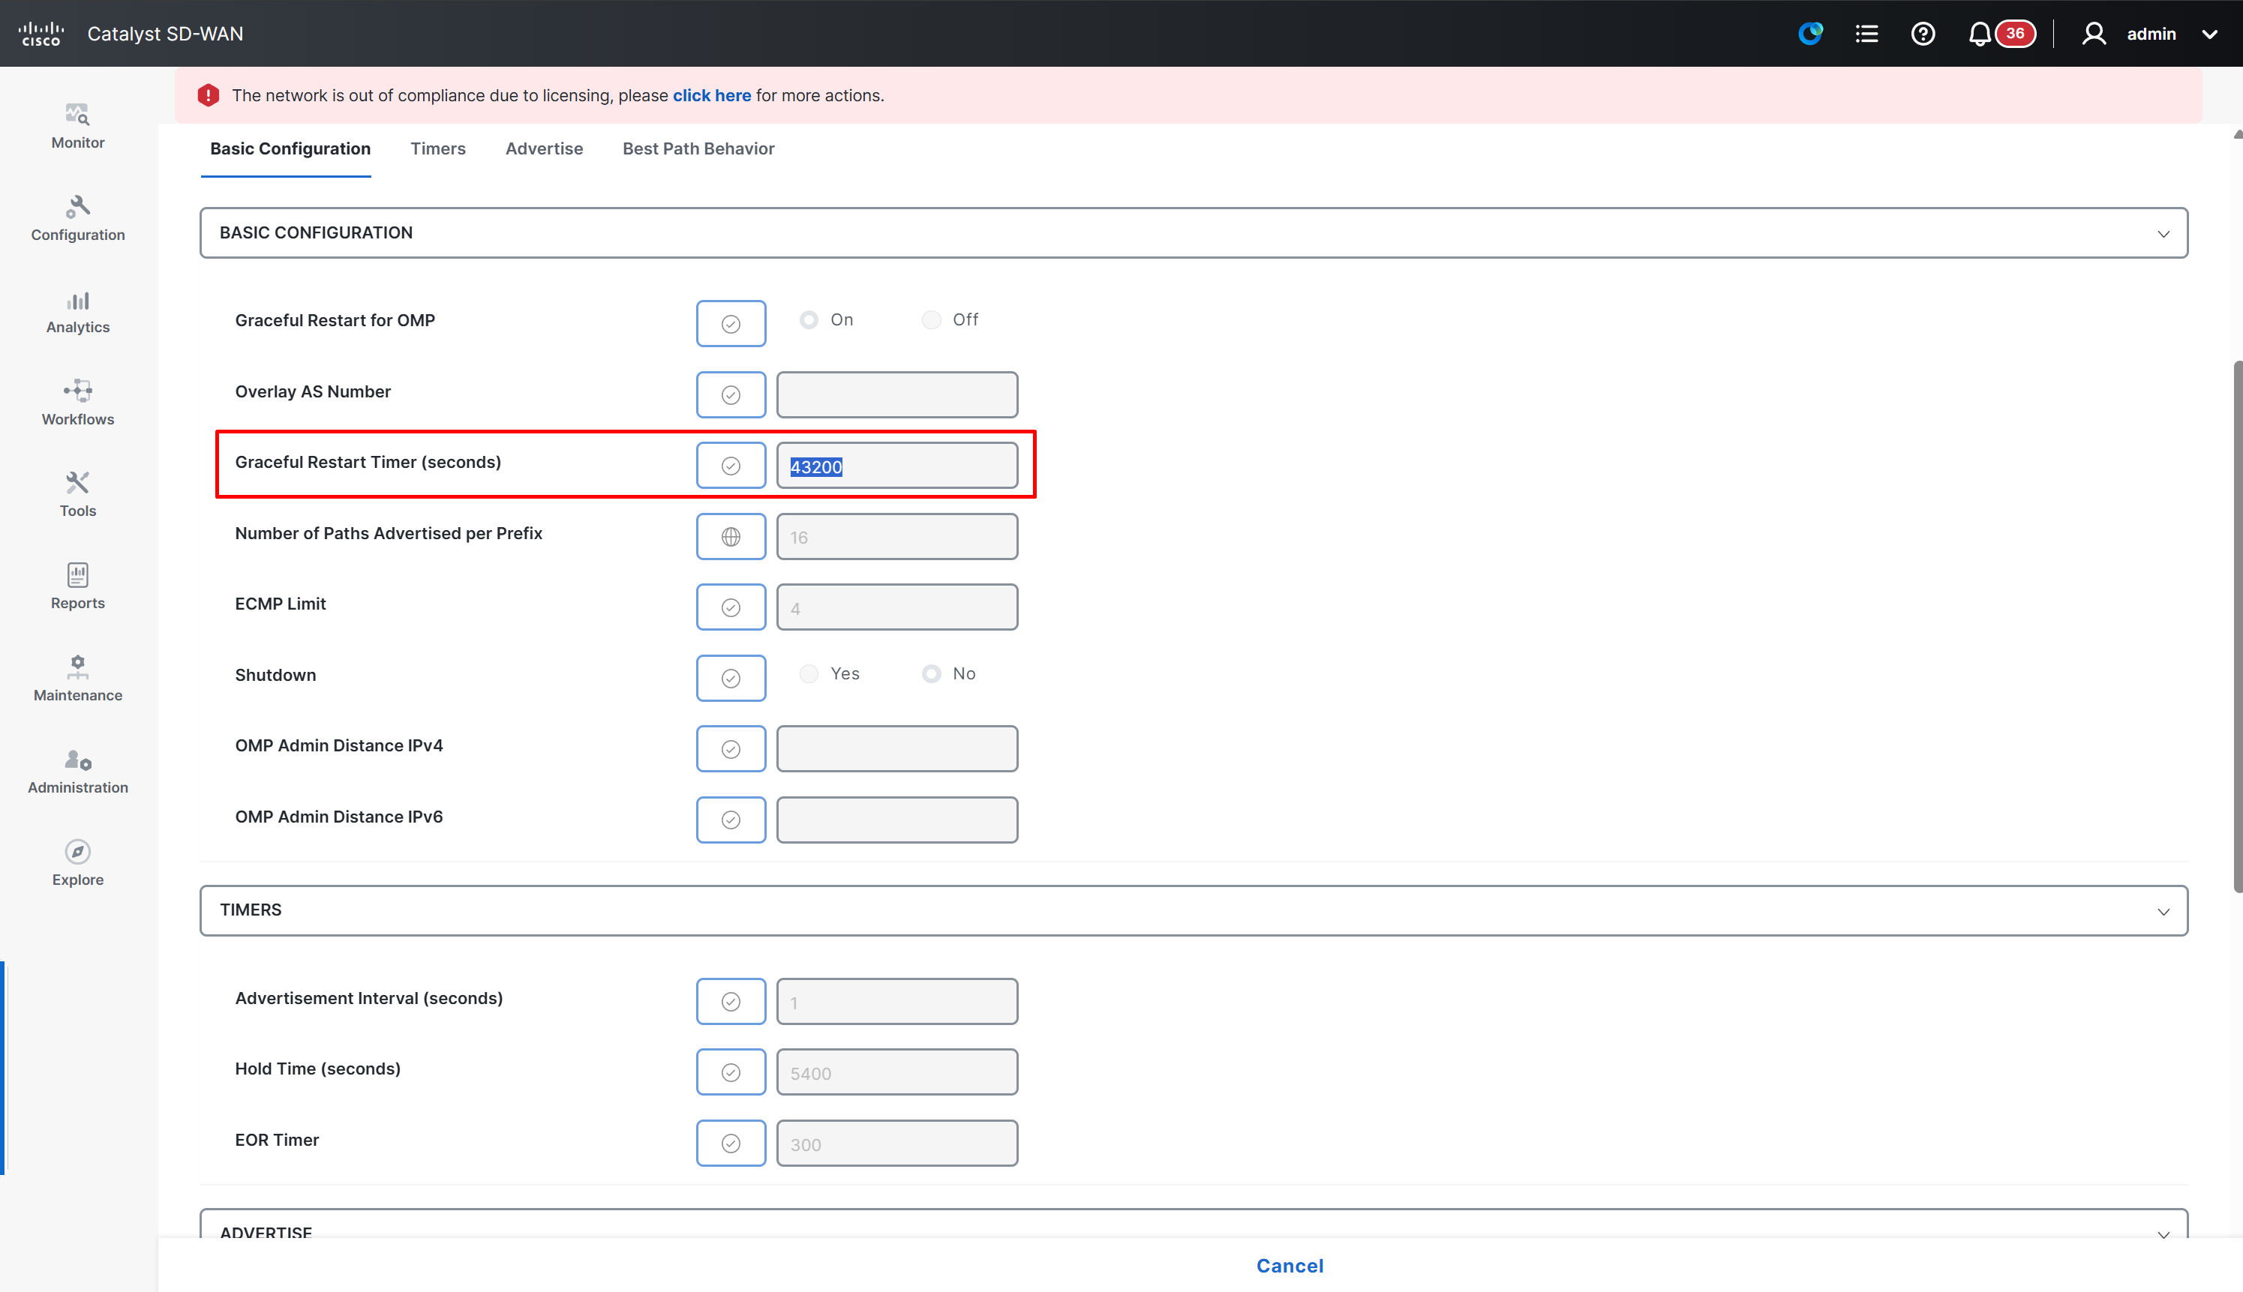
Task: Click the vertical page scrollbar
Action: [2238, 625]
